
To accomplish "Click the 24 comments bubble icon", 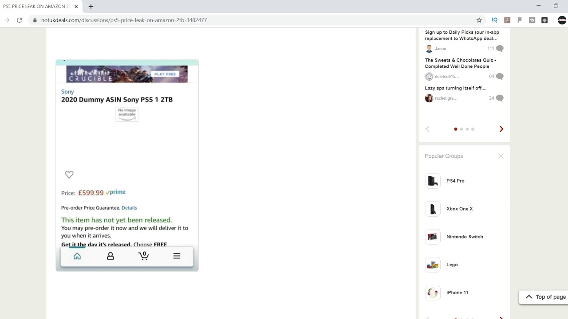I will [500, 98].
